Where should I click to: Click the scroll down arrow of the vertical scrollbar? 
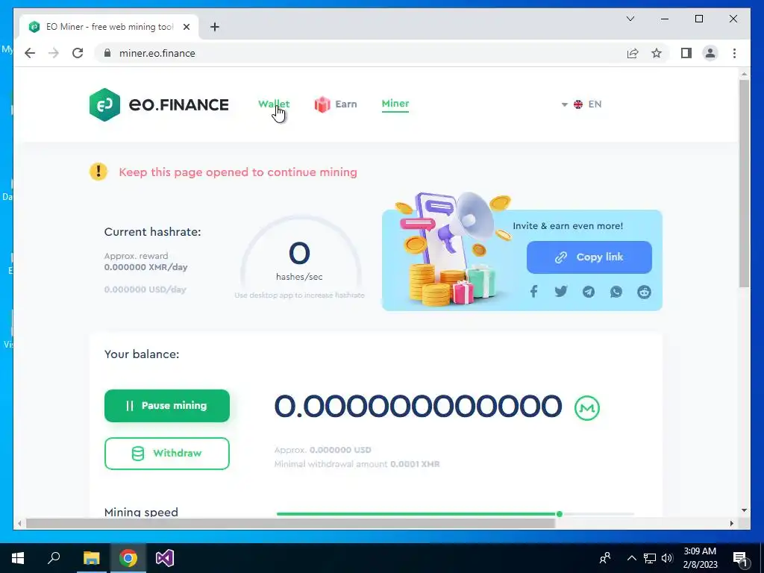[744, 510]
